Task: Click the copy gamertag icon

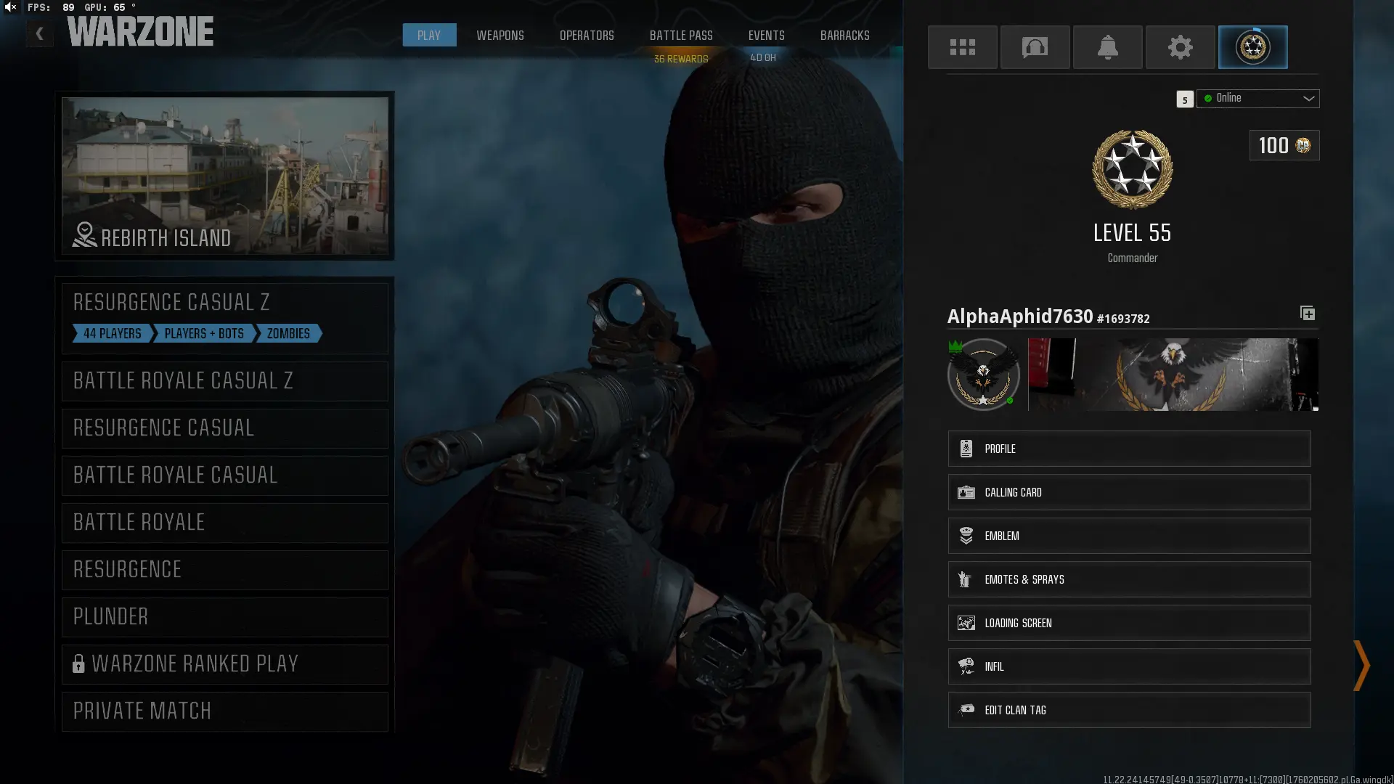Action: pos(1307,313)
